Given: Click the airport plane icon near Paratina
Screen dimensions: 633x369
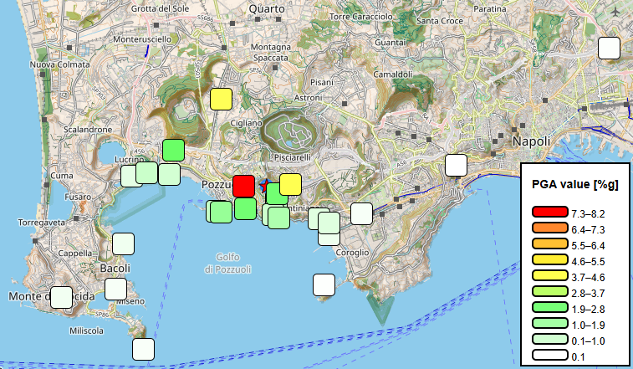Looking at the screenshot, I should pyautogui.click(x=615, y=12).
